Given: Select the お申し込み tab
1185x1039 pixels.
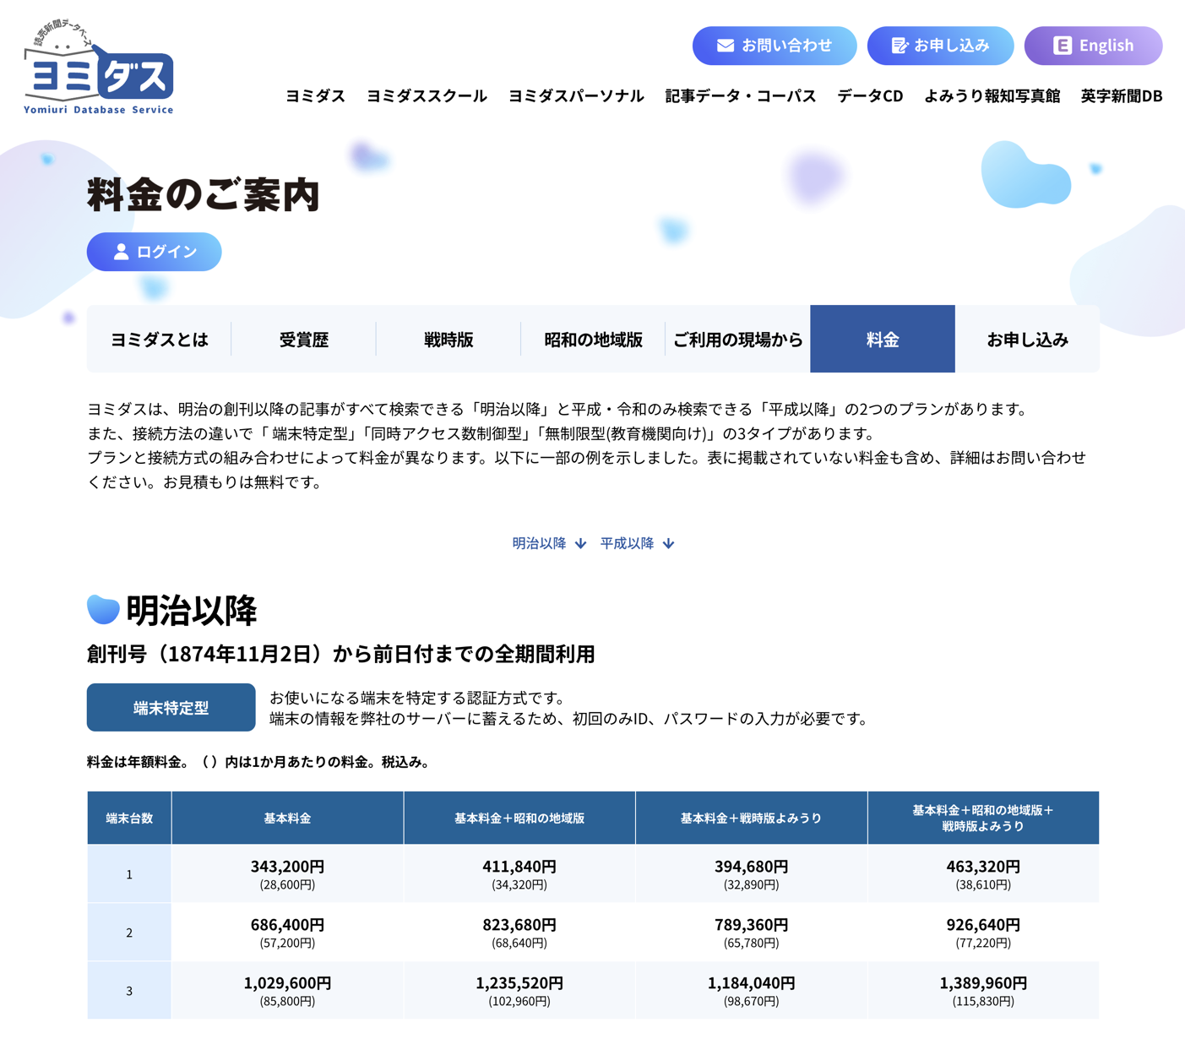Looking at the screenshot, I should click(1028, 339).
